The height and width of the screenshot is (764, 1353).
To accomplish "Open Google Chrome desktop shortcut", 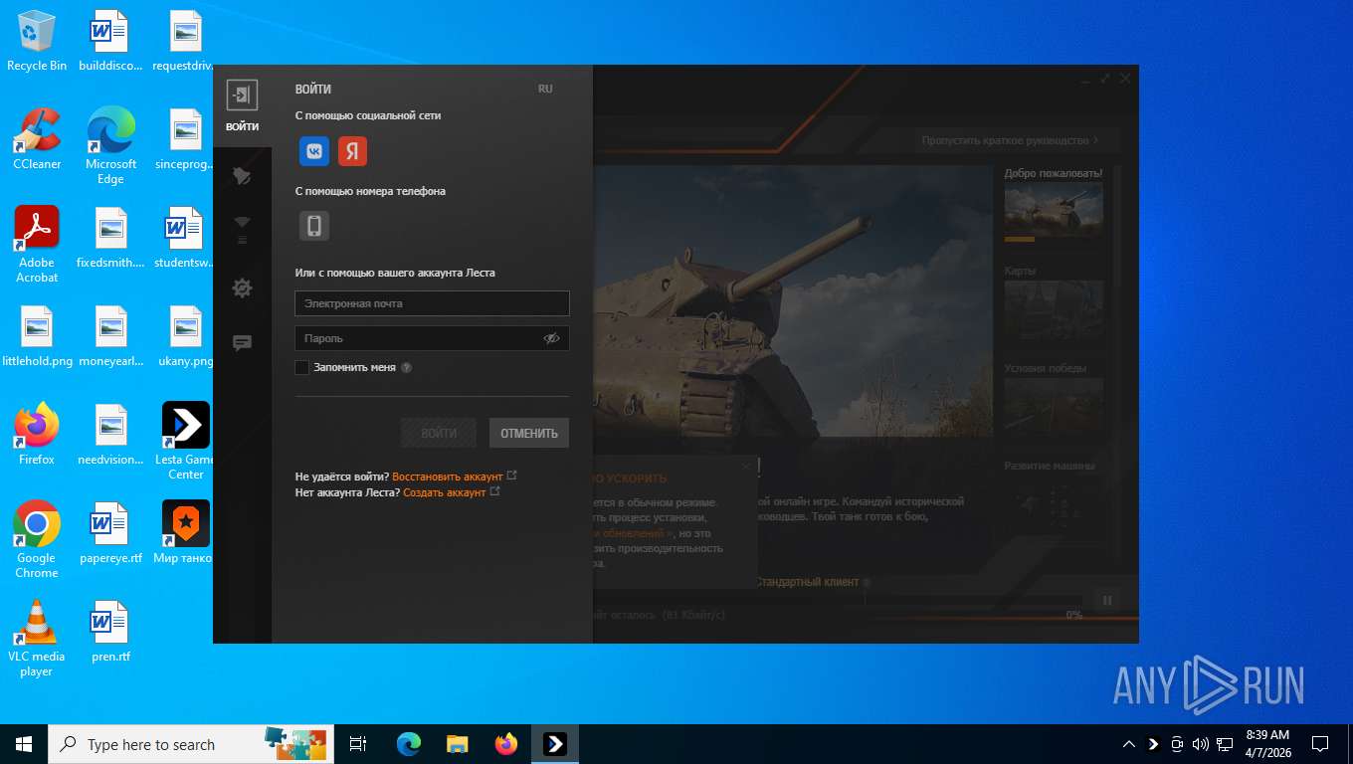I will pyautogui.click(x=37, y=539).
